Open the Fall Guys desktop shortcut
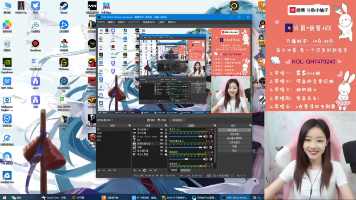The height and width of the screenshot is (200, 356). (x=106, y=8)
